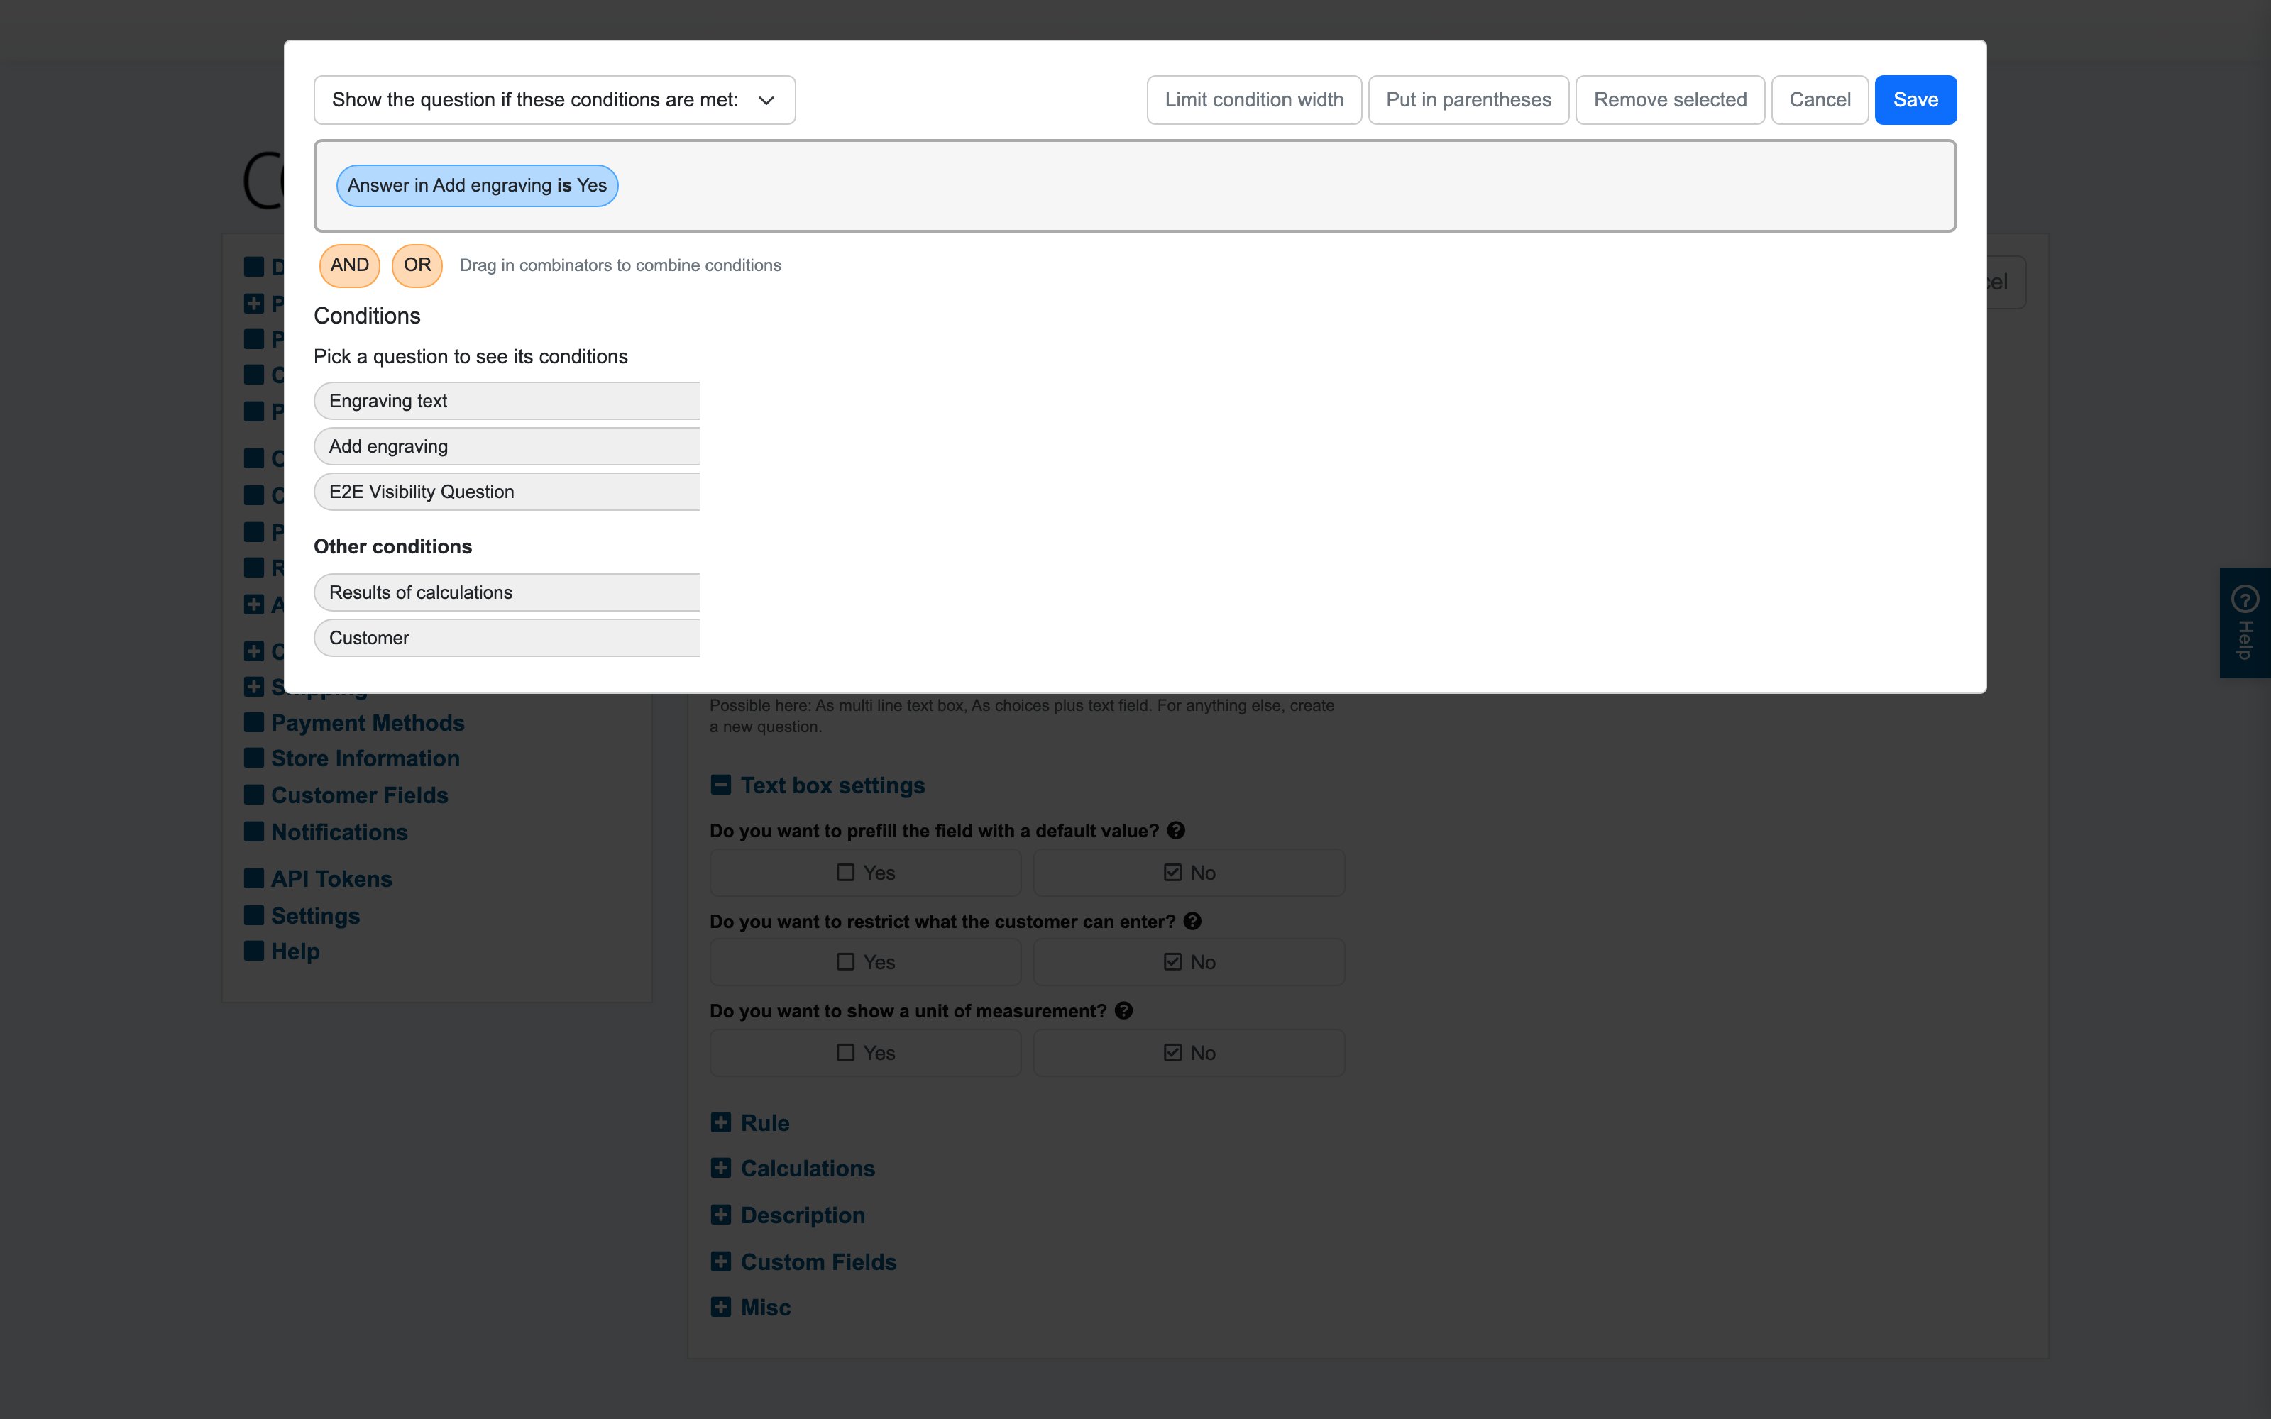Screen dimensions: 2271x1419
Task: Pick the AND combinator chip
Action: click(x=349, y=265)
